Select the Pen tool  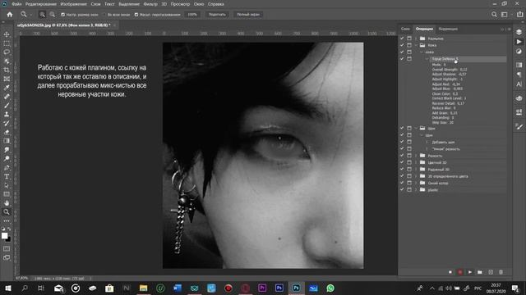(7, 167)
